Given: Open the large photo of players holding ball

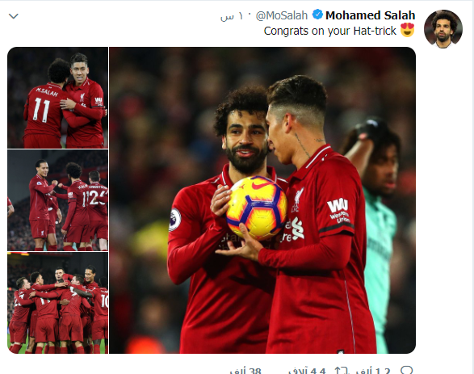Looking at the screenshot, I should pos(262,200).
